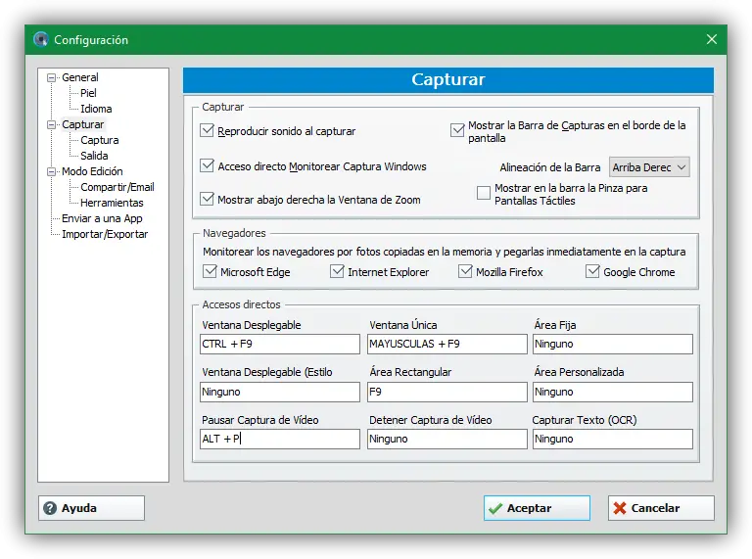Collapse the General tree node
This screenshot has height=559, width=752.
[51, 77]
